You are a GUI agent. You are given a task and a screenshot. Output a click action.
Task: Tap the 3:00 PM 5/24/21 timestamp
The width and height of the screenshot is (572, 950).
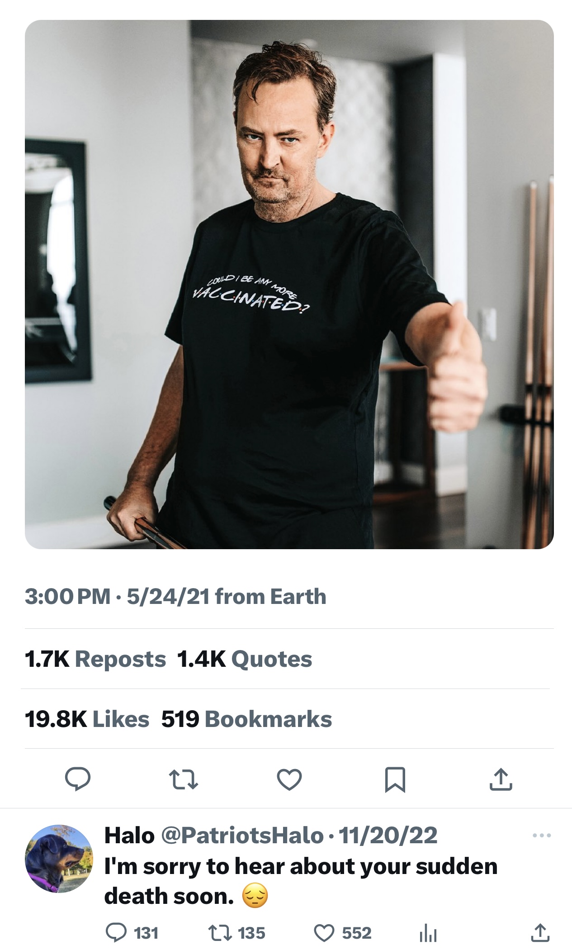[118, 596]
